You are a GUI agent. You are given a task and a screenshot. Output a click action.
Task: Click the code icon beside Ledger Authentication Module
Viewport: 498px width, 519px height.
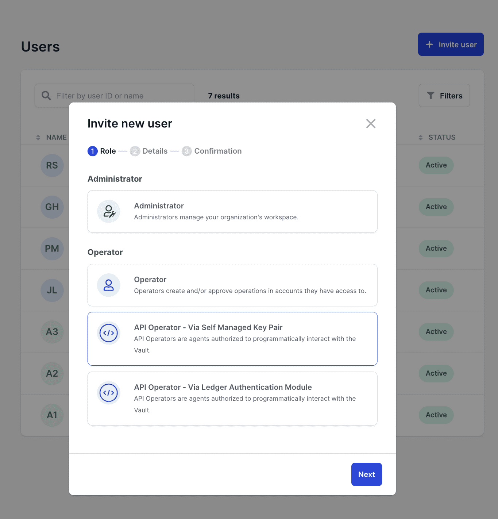click(x=108, y=393)
